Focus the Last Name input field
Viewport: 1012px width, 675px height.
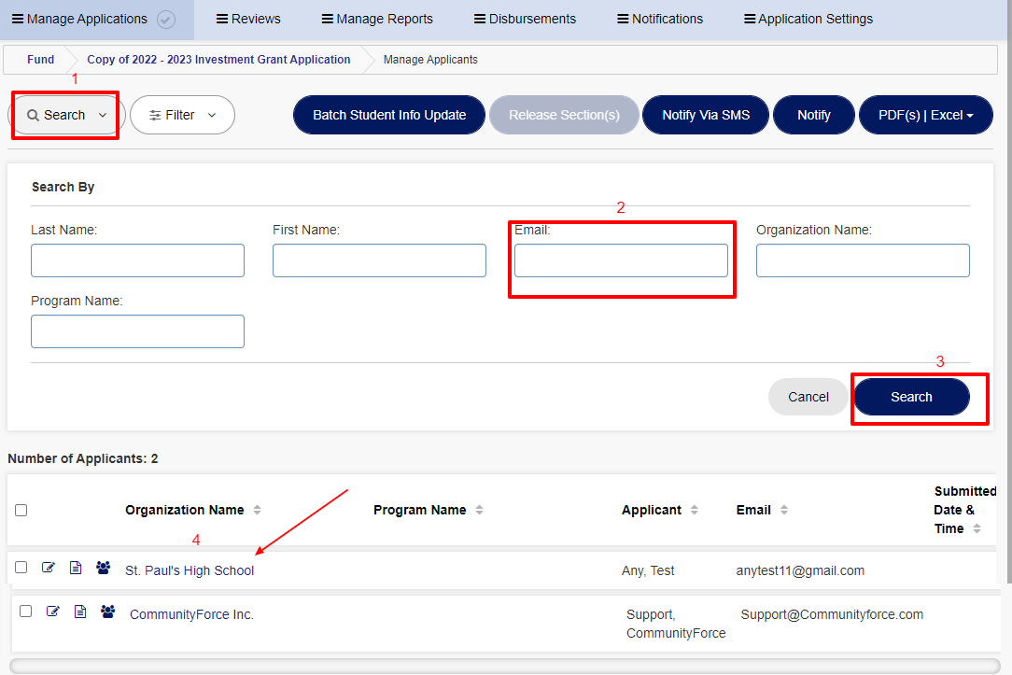coord(137,260)
